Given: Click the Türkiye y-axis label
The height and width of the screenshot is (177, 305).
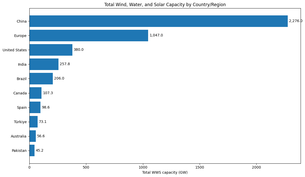Looking at the screenshot, I should tap(20, 122).
